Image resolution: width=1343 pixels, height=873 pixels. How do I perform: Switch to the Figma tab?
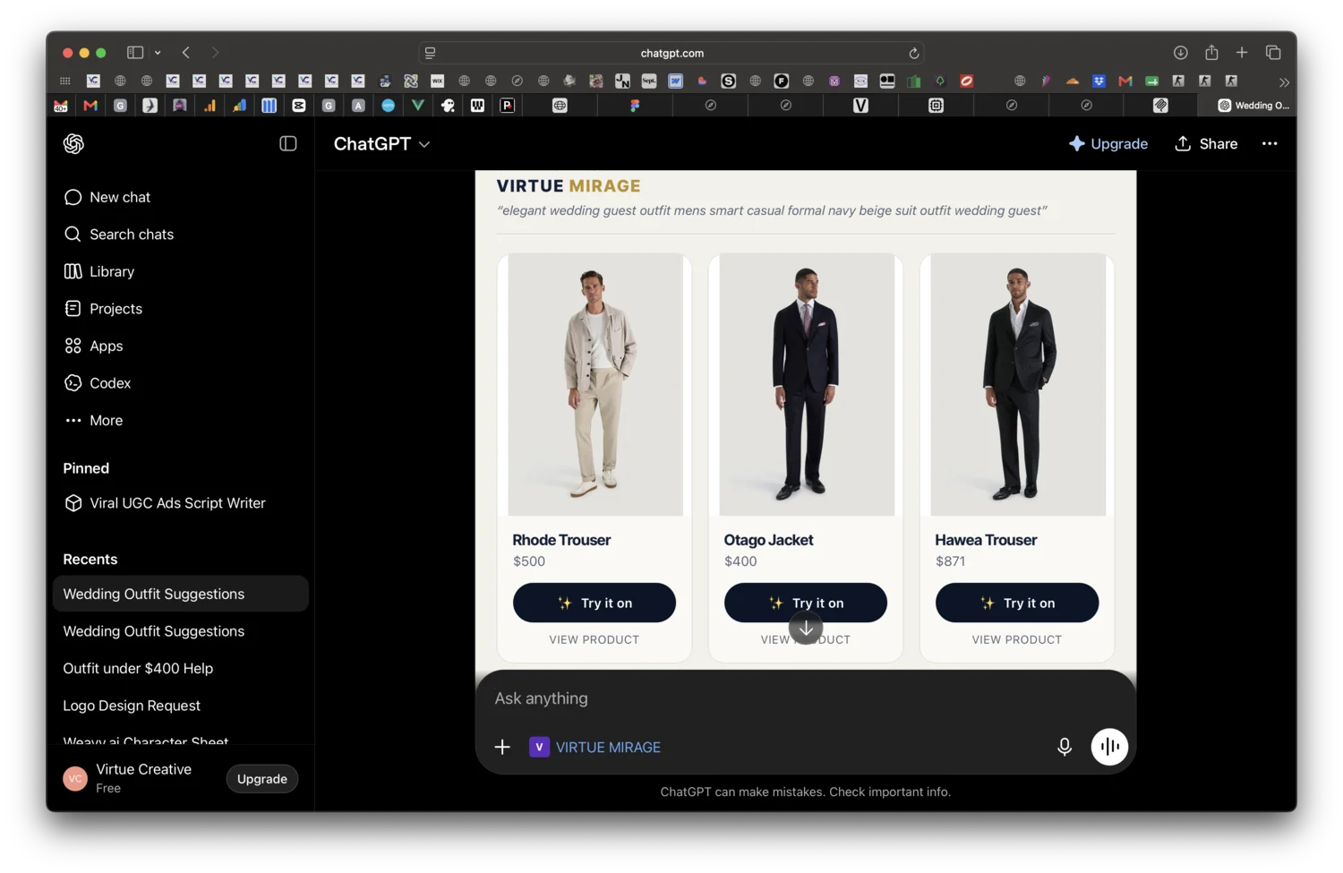tap(635, 106)
